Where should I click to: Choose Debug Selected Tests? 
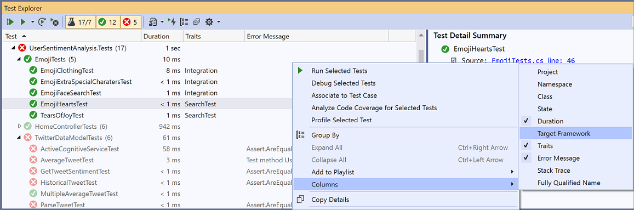[405, 83]
